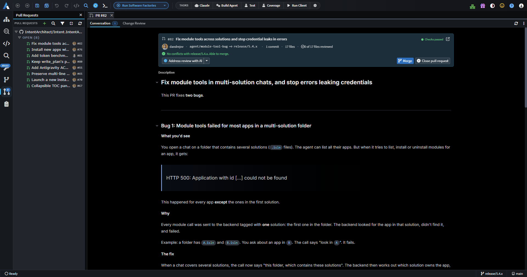The image size is (527, 277).
Task: Open the terminal prompt icon
Action: pyautogui.click(x=105, y=5)
